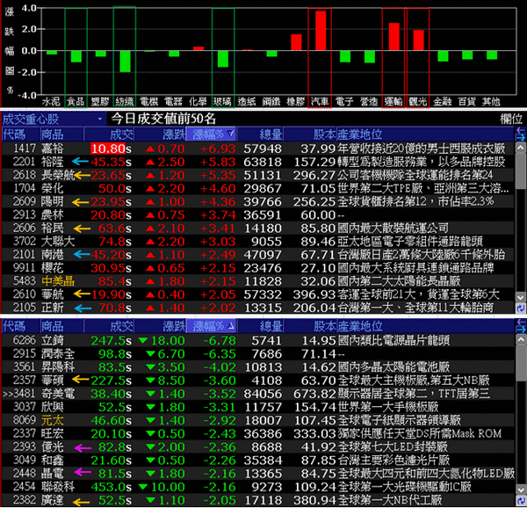Open the 成交重心股 dropdown list

coord(100,119)
